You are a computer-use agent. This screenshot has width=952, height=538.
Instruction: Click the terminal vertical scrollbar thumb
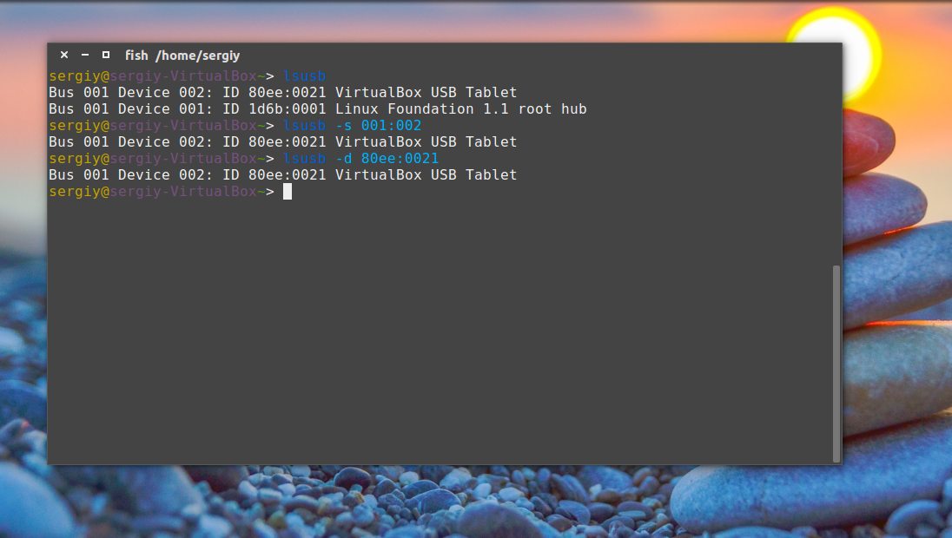pyautogui.click(x=836, y=364)
